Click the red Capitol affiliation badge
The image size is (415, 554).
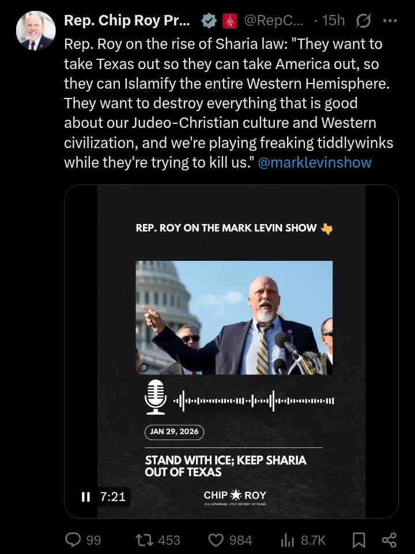(x=229, y=21)
